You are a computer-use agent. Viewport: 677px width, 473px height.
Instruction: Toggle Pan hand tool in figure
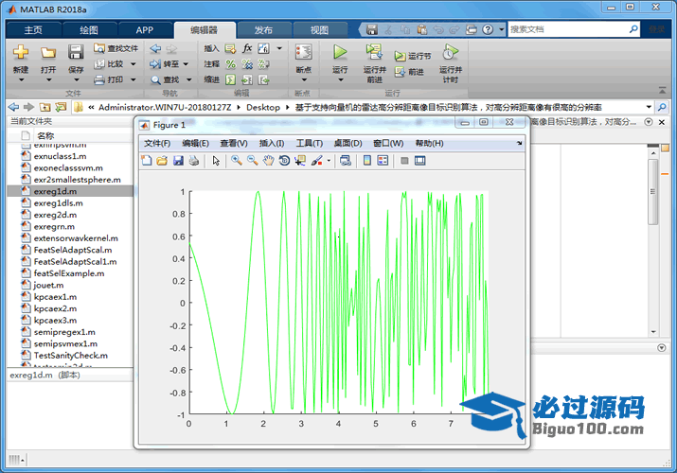(x=268, y=161)
